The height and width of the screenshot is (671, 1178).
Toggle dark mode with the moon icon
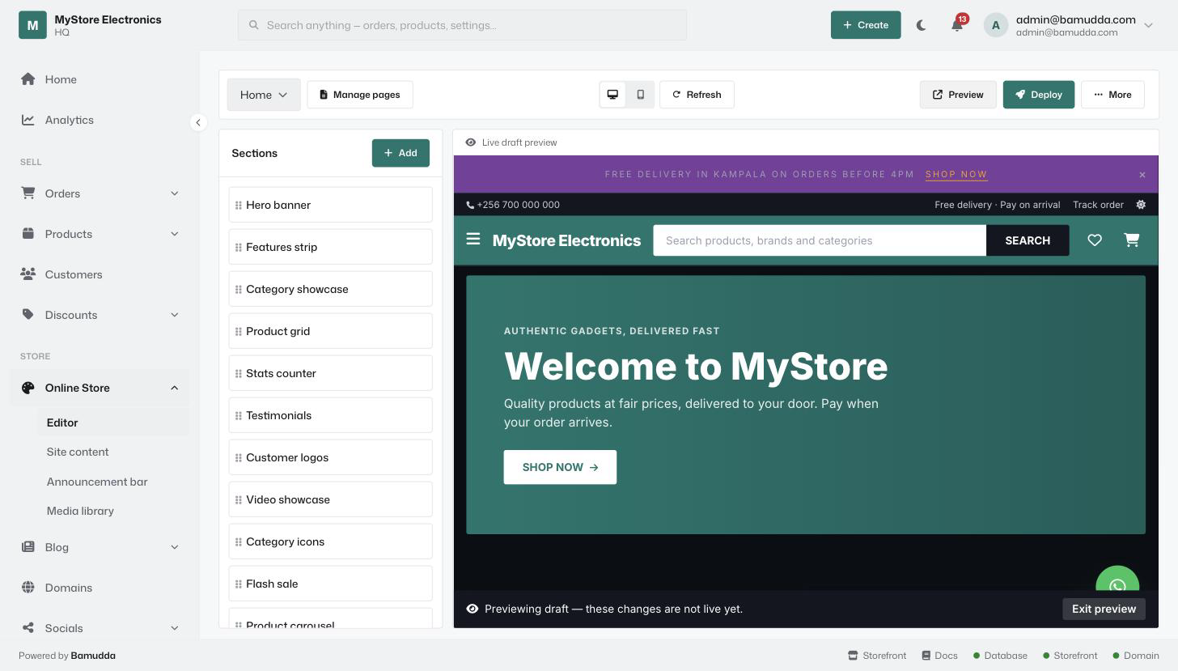(x=921, y=25)
